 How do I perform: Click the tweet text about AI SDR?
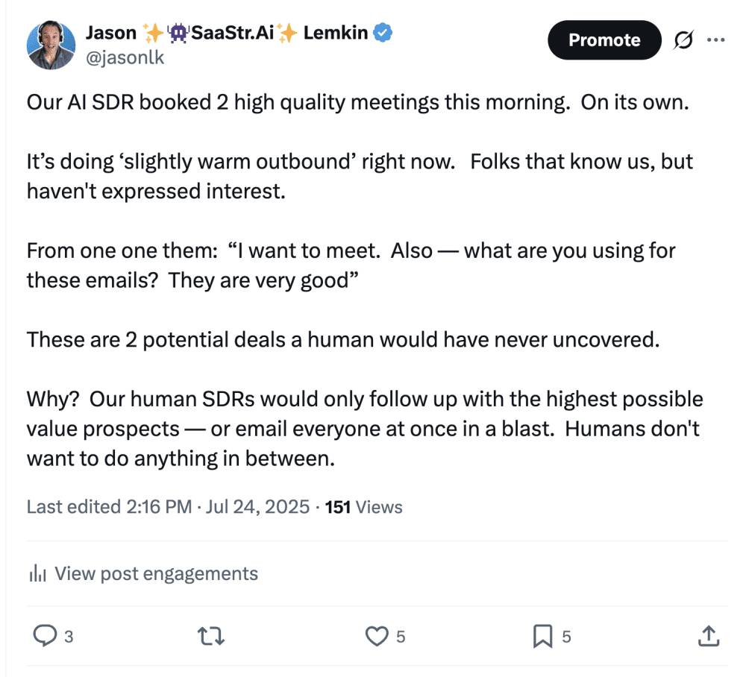click(x=357, y=101)
